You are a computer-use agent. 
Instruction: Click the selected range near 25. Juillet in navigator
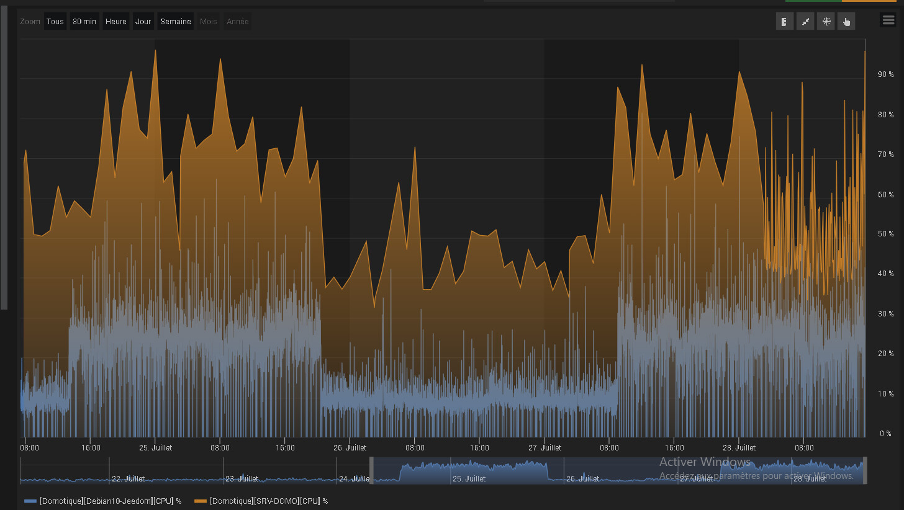coord(469,472)
